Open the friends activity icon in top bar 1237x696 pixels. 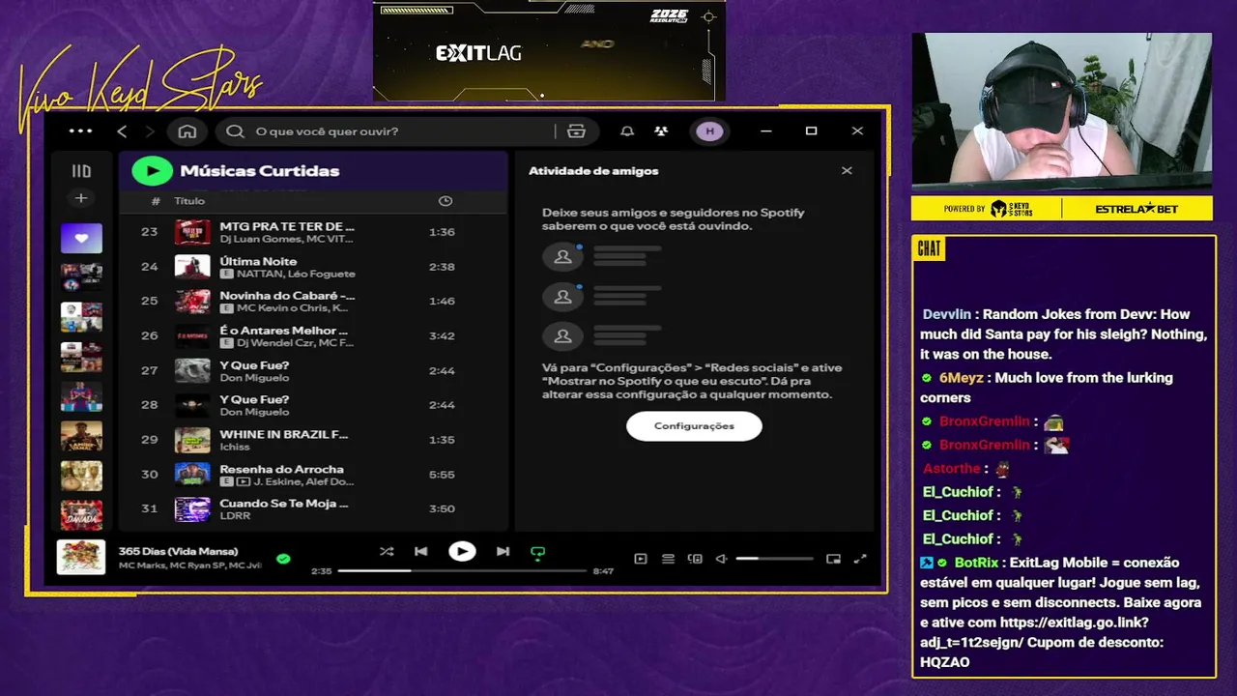tap(661, 131)
